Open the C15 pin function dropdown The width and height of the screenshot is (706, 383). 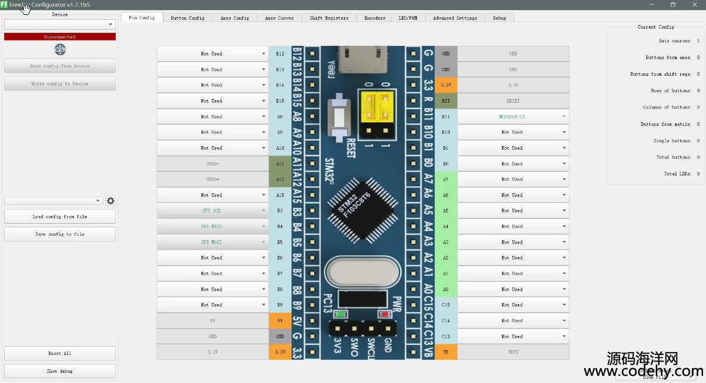click(513, 305)
